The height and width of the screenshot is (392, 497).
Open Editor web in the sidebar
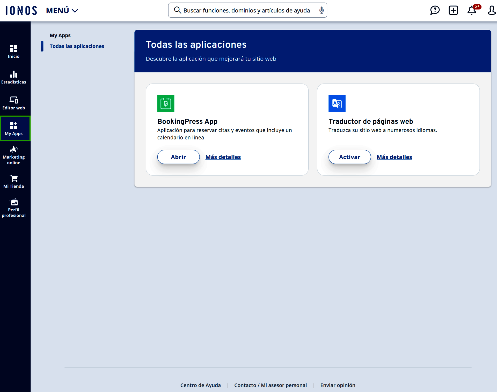pyautogui.click(x=14, y=103)
